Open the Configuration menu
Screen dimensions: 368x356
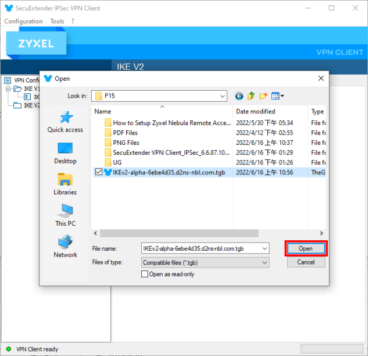click(23, 21)
